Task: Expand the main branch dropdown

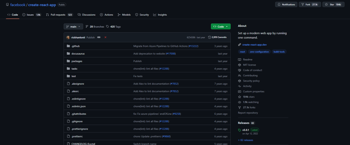Action: (x=73, y=26)
